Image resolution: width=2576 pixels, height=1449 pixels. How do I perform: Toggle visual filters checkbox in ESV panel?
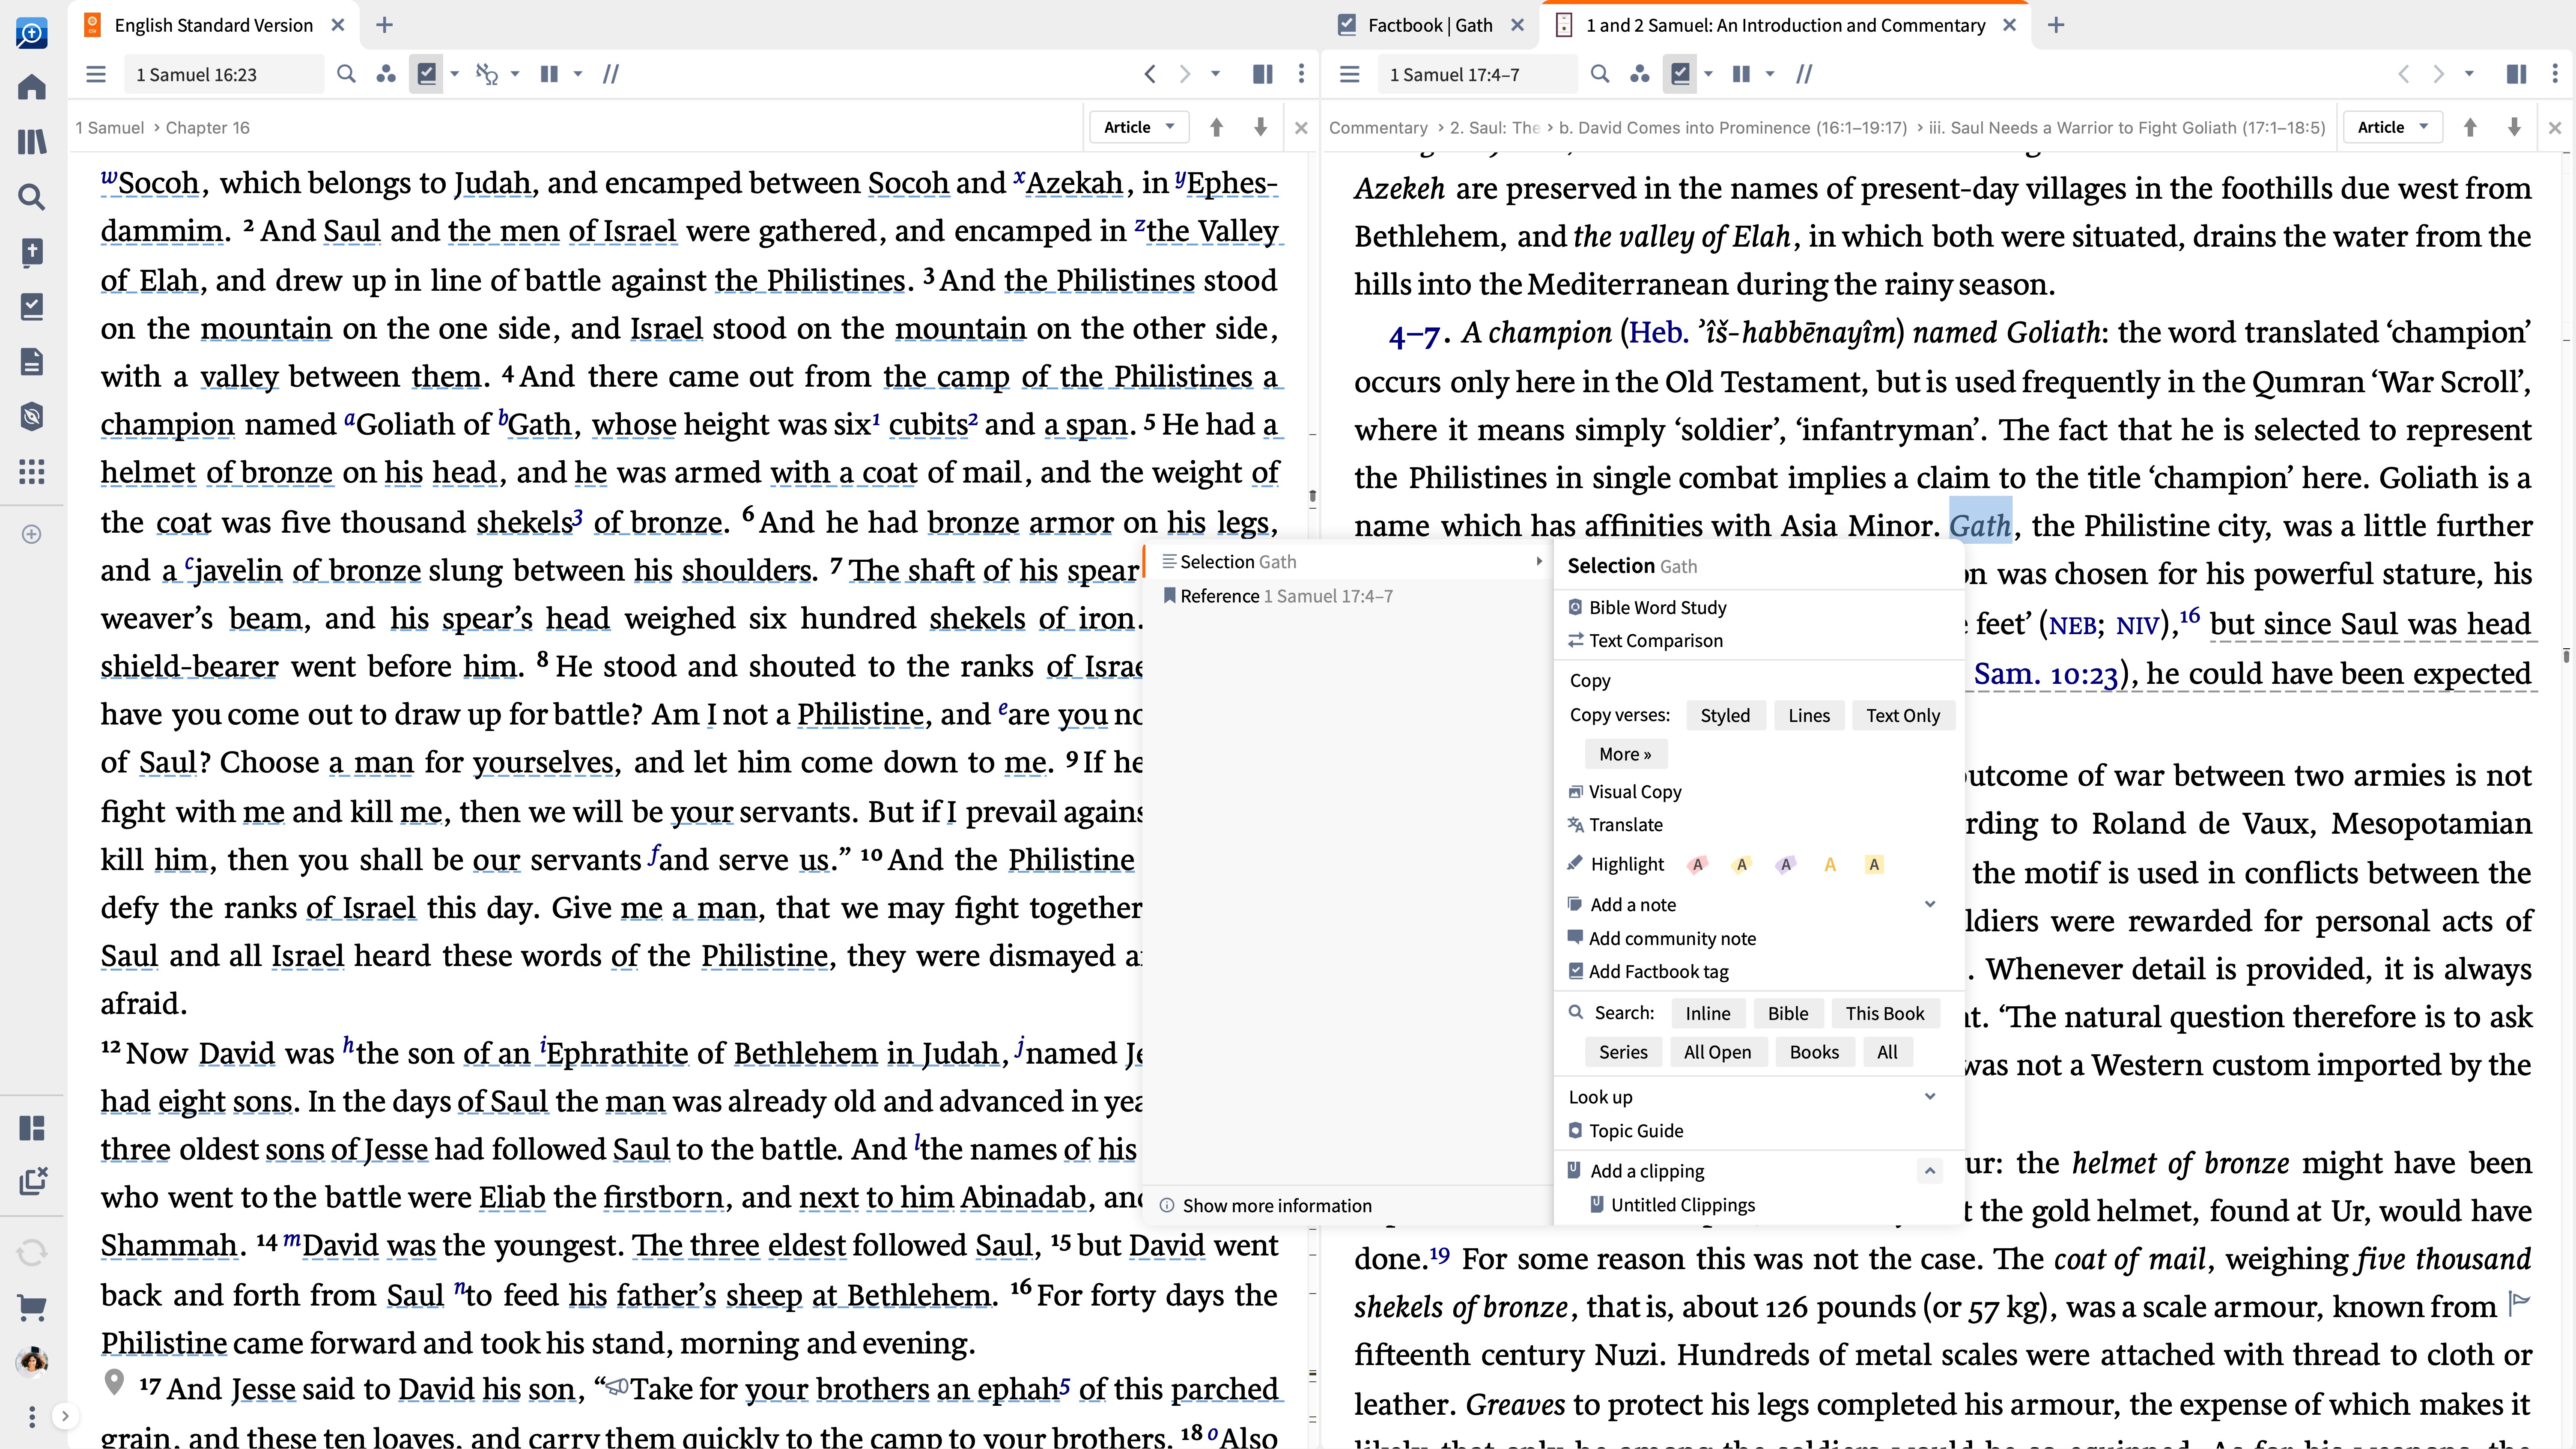pos(427,74)
